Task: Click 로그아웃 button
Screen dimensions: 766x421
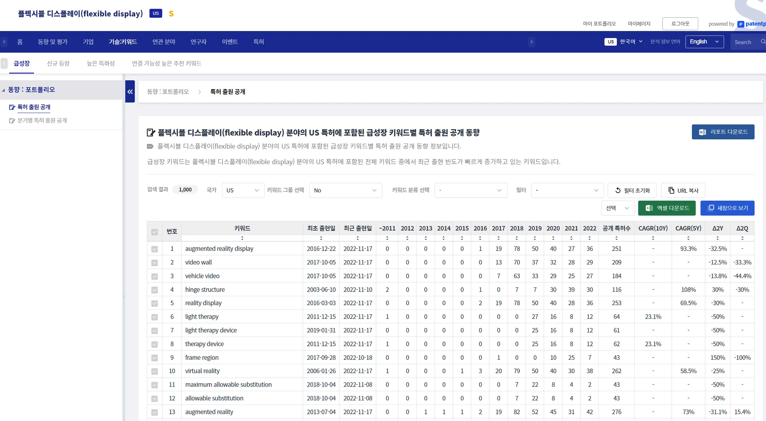Action: click(x=680, y=24)
